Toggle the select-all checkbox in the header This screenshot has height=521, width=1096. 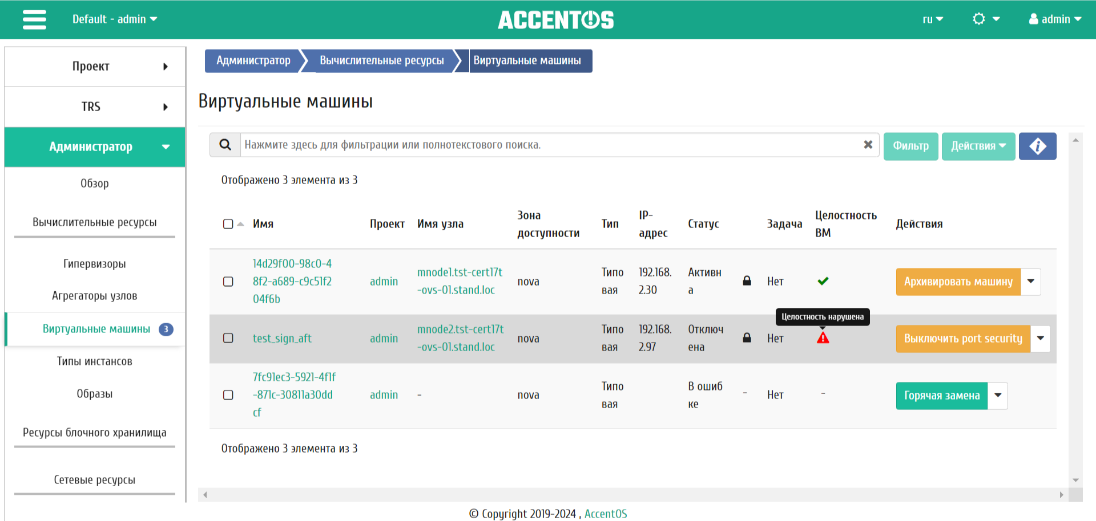click(x=228, y=224)
